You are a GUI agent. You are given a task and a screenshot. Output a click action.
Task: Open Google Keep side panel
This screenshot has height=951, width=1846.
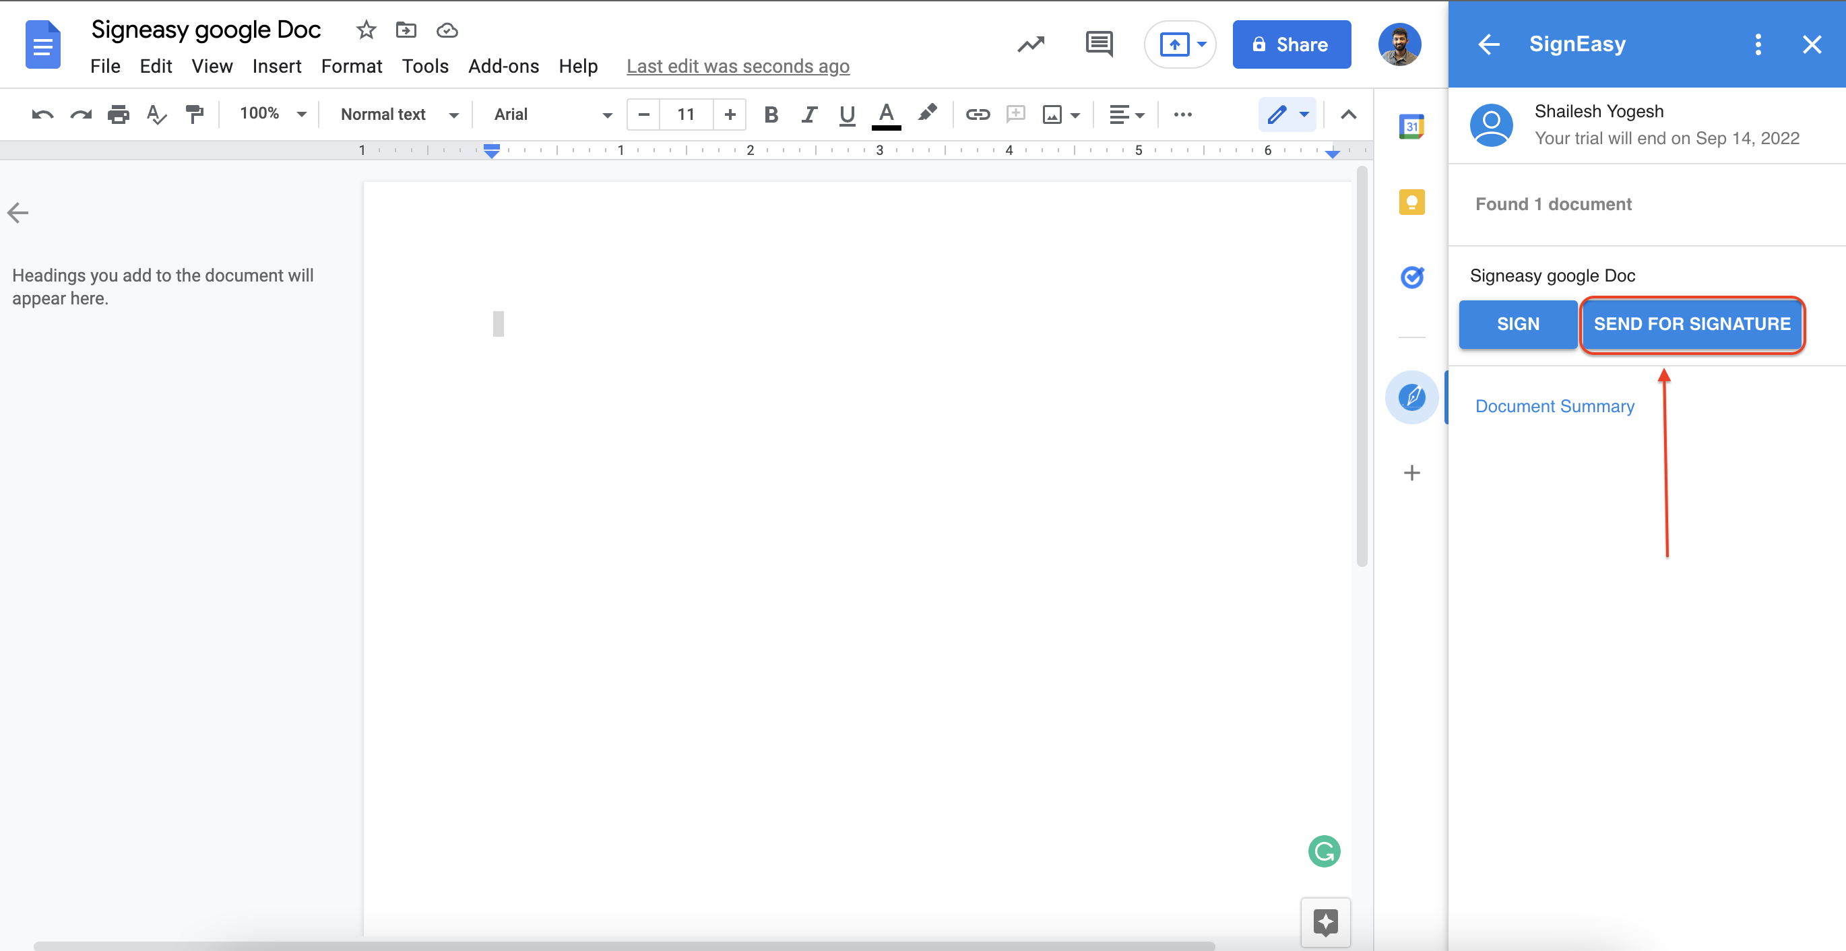[1411, 202]
